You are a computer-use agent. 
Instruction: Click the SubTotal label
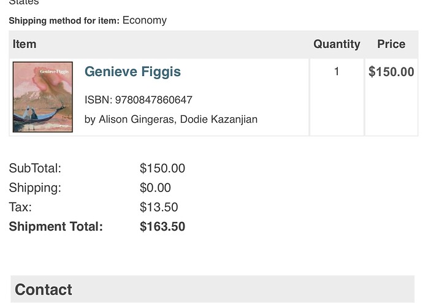[x=35, y=168]
